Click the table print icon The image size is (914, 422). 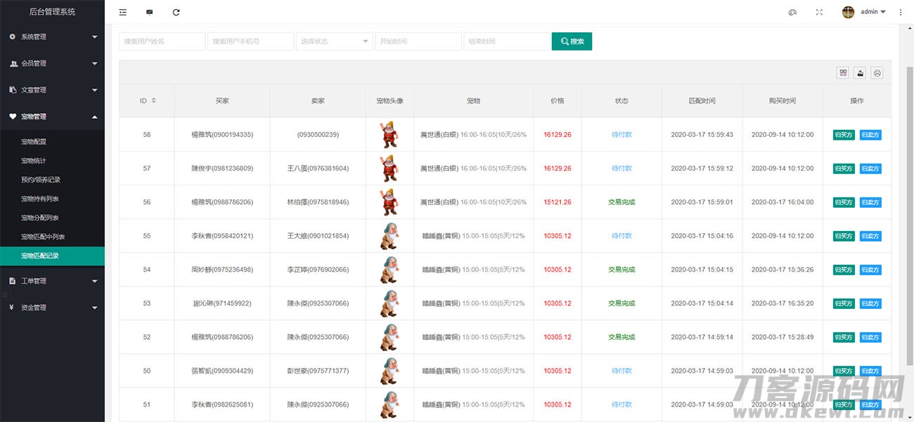point(877,73)
